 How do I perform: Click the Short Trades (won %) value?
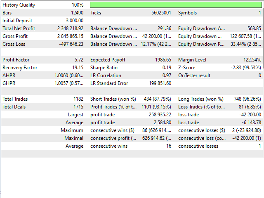[157, 99]
